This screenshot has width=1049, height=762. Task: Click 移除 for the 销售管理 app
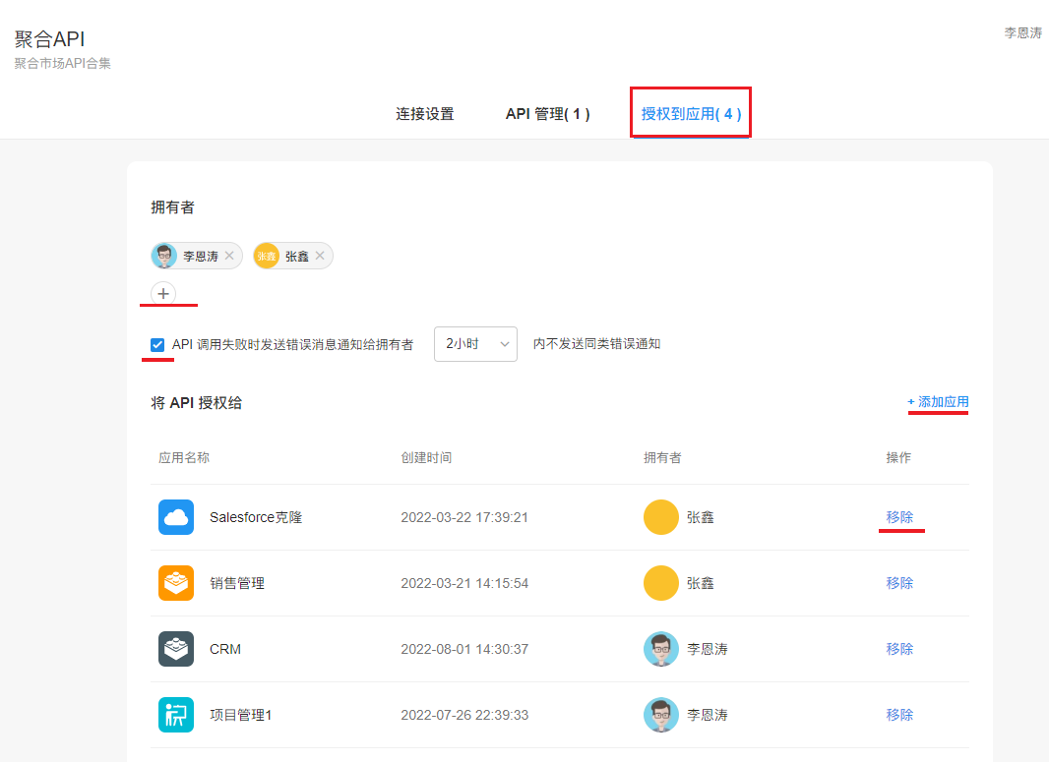[x=899, y=583]
